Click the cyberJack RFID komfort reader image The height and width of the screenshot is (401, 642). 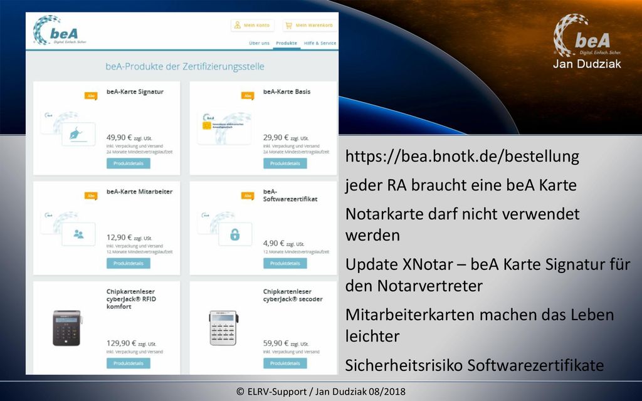[x=68, y=328]
